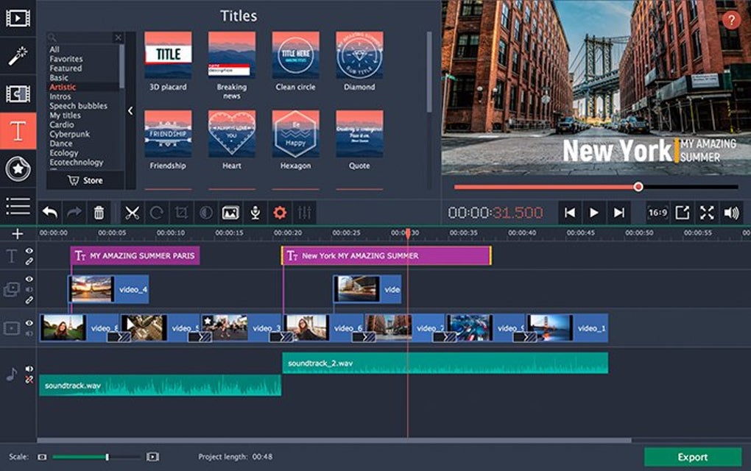The width and height of the screenshot is (751, 471).
Task: Collapse the titles category list arrow
Action: (x=130, y=111)
